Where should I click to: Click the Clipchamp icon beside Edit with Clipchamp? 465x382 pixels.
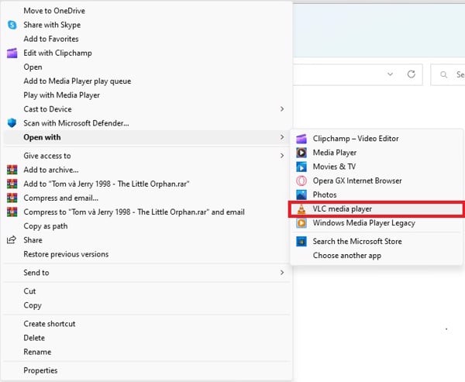12,53
